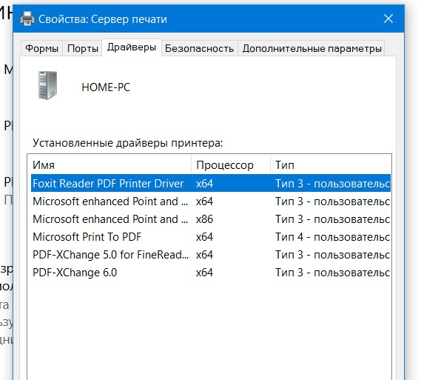Close the print server properties dialog
This screenshot has height=380, width=421.
click(x=388, y=19)
